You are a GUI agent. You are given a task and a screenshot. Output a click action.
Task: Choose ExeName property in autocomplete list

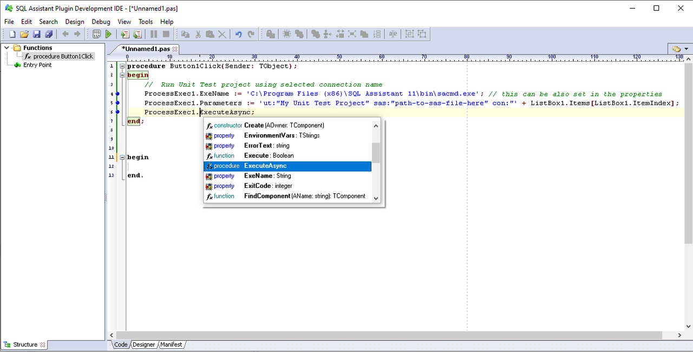point(287,176)
